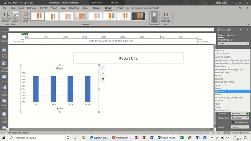
Task: Click the Windows taskbar search box
Action: tap(36, 137)
